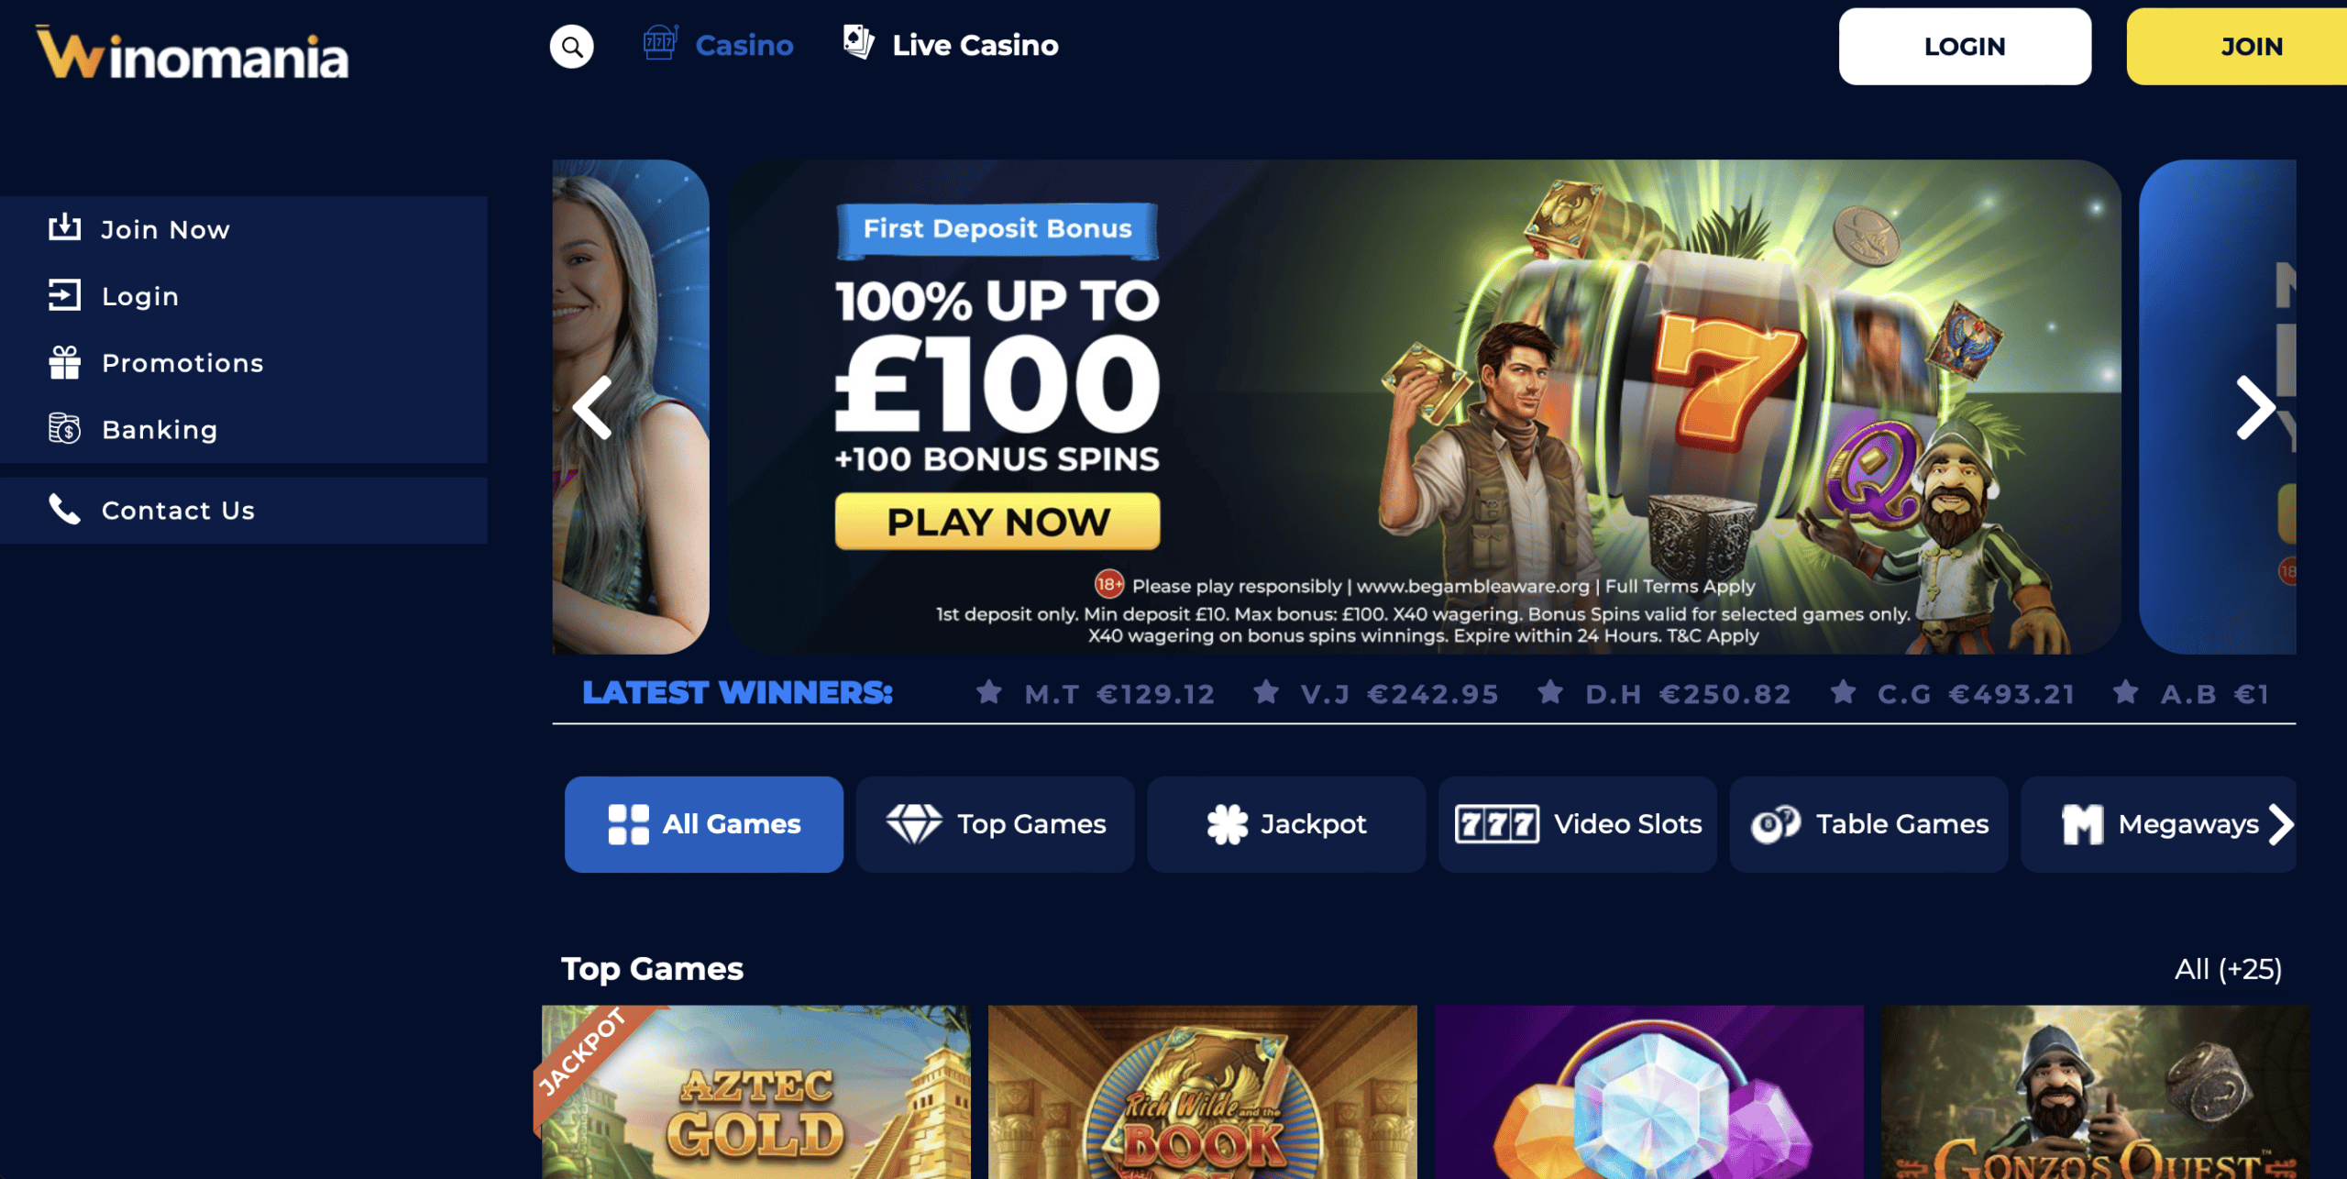Select the All Games tab
Viewport: 2347px width, 1179px height.
point(704,824)
